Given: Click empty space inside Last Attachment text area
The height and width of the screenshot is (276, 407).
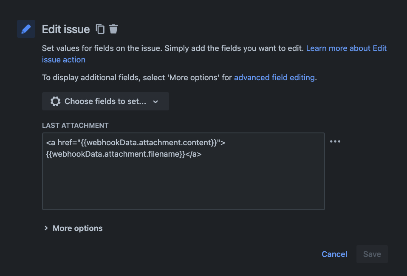Looking at the screenshot, I should pyautogui.click(x=183, y=187).
